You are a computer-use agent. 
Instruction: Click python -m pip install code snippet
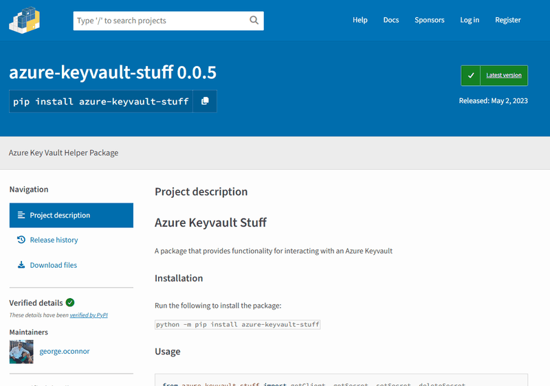point(237,325)
